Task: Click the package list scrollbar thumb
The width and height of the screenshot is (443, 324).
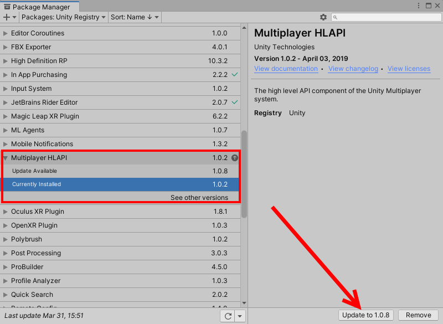Action: [x=244, y=174]
